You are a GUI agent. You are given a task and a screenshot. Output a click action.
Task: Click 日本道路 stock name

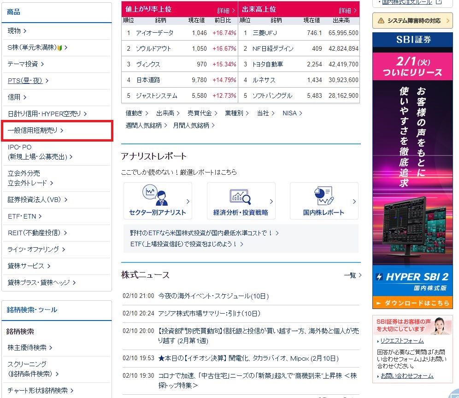click(148, 80)
